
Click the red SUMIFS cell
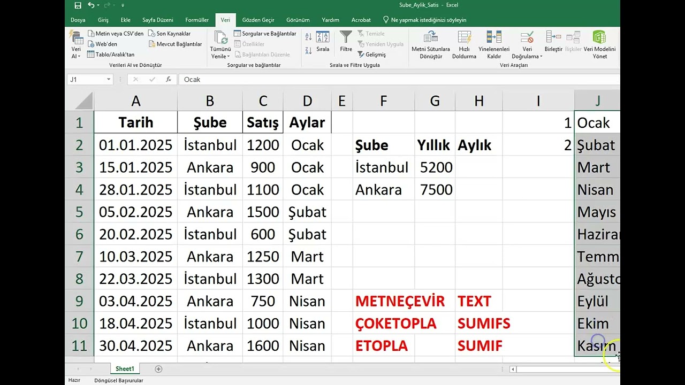[484, 324]
